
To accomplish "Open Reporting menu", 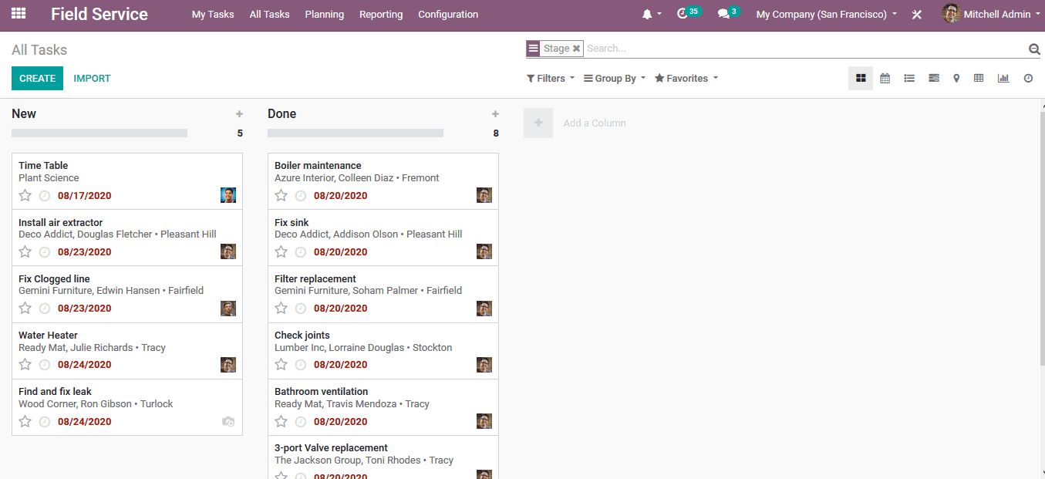I will click(381, 15).
